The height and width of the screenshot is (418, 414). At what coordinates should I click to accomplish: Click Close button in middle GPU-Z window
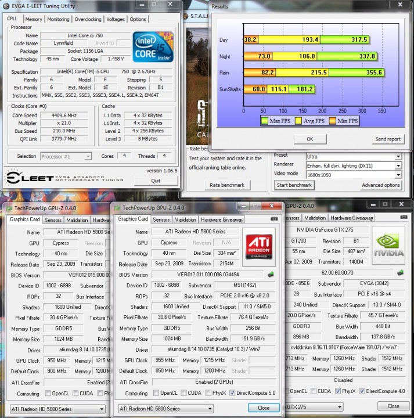264,408
